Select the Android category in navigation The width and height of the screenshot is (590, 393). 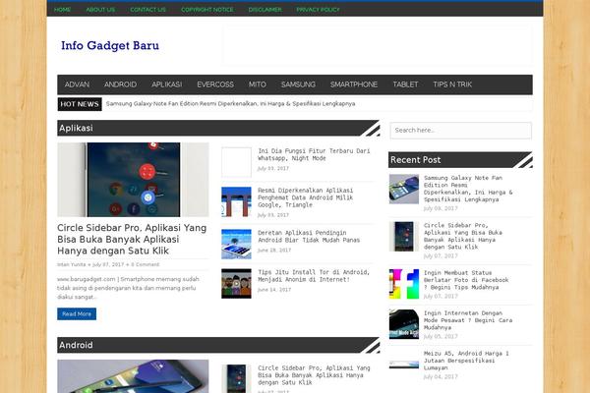pyautogui.click(x=120, y=84)
